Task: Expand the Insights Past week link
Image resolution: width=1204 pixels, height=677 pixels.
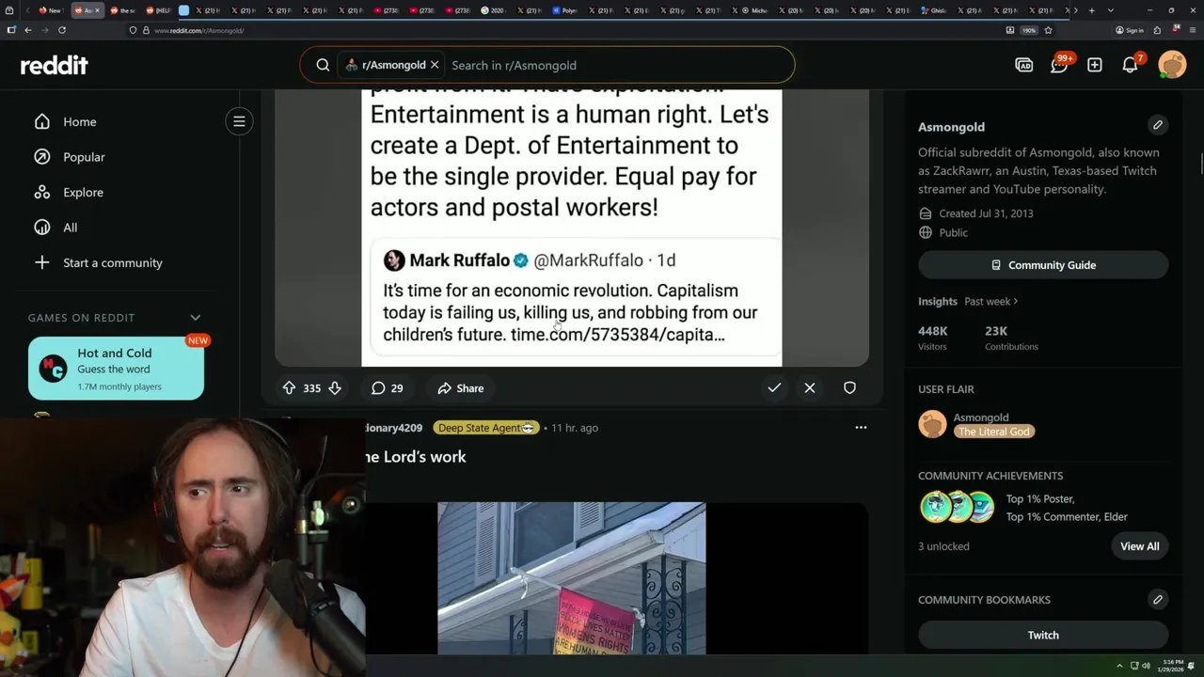Action: pos(991,301)
